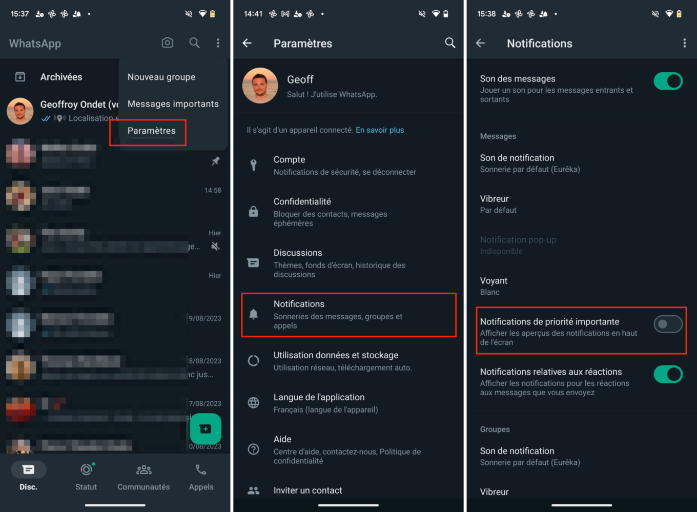Open the camera from WhatsApp header

168,43
